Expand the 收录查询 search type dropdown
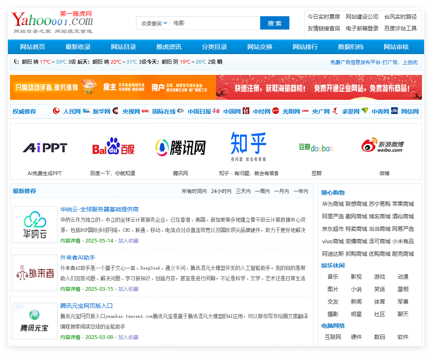 click(154, 23)
